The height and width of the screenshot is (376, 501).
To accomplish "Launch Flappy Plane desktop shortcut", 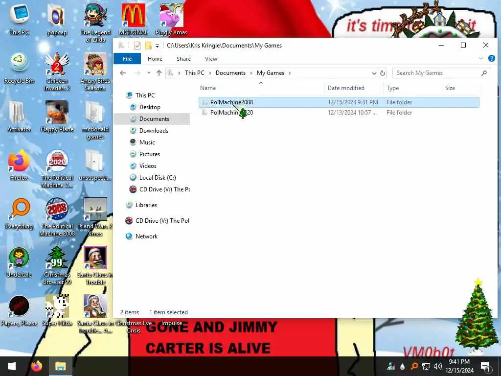I will click(57, 117).
